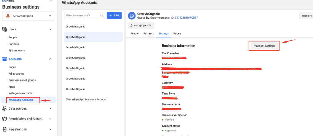
Task: Open System users
Action: (x=17, y=51)
